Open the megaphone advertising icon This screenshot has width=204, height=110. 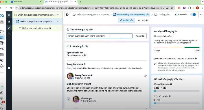click(2, 60)
